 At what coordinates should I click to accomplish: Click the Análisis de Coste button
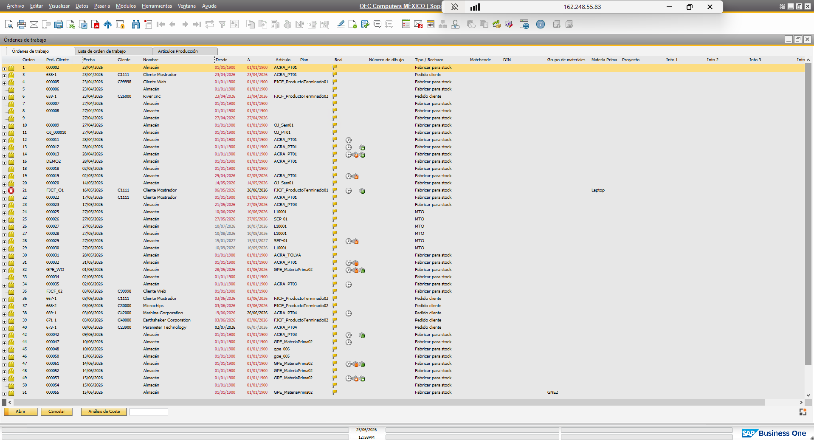tap(104, 412)
